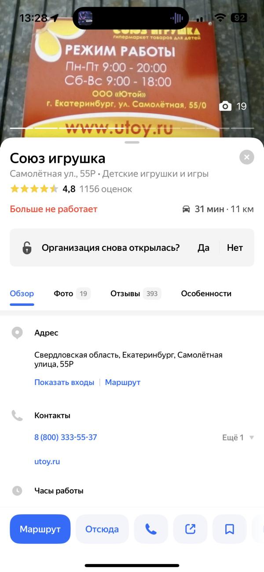Tap Показать входы to view entrances

64,382
